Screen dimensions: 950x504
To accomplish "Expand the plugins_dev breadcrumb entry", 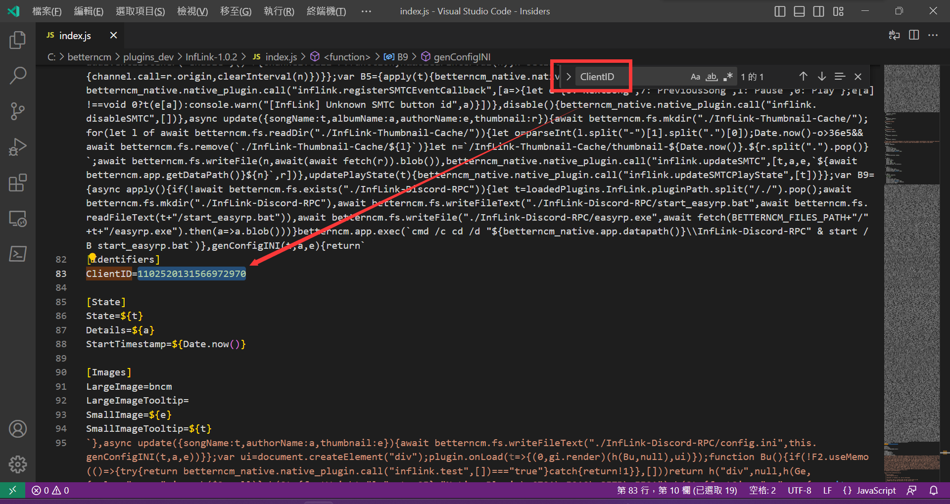I will coord(148,56).
